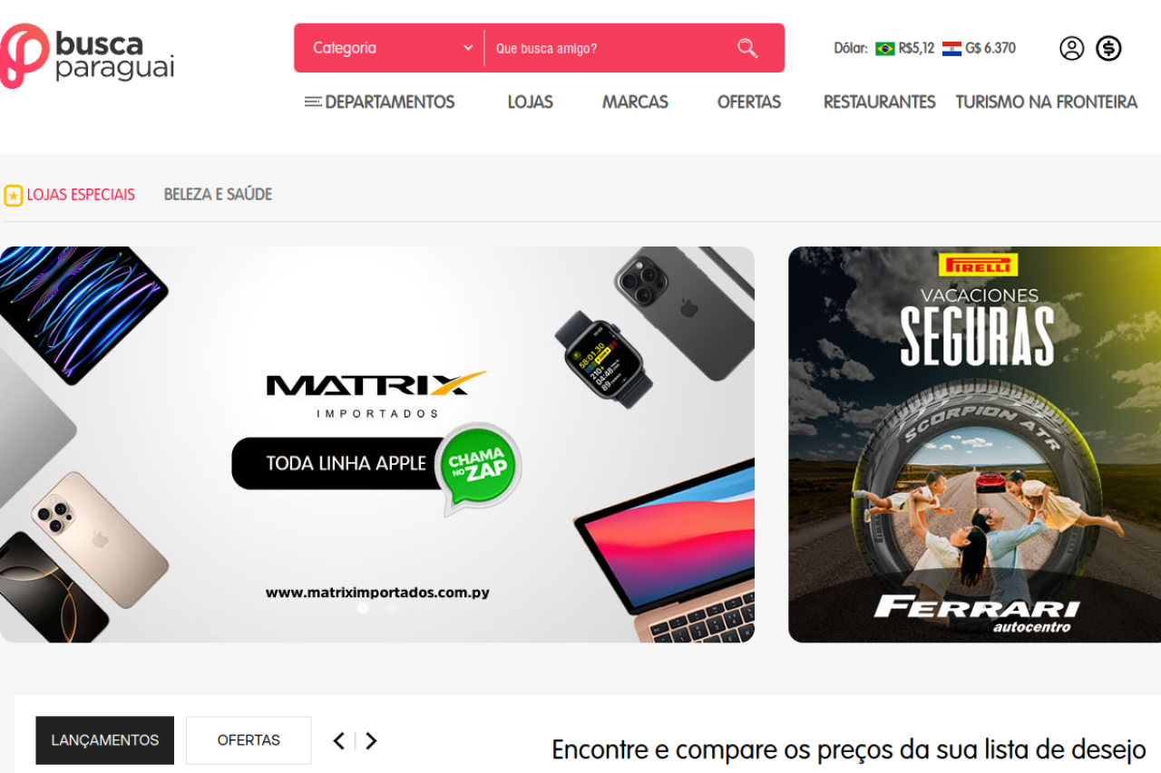Screen dimensions: 1161x773
Task: Select the second carousel slide dot
Action: pos(392,608)
